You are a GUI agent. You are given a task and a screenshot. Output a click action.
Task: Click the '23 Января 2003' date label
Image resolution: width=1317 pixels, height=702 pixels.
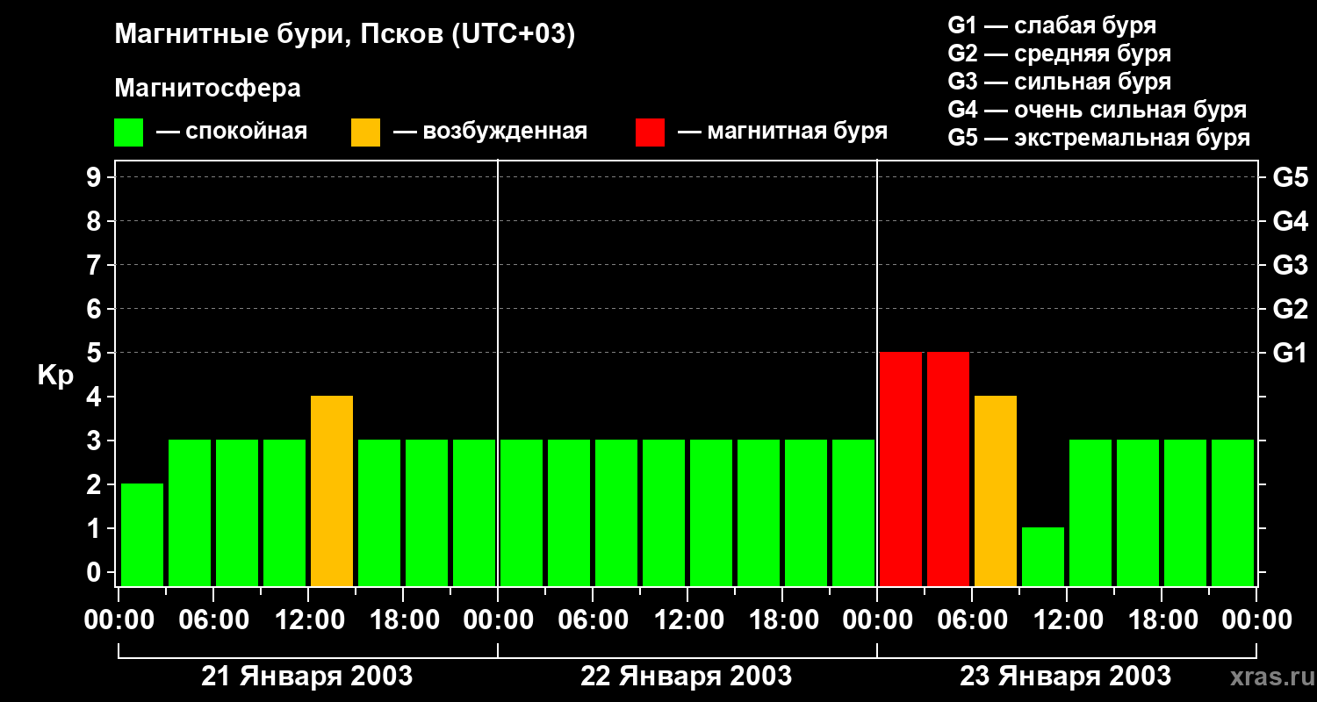pyautogui.click(x=1065, y=677)
